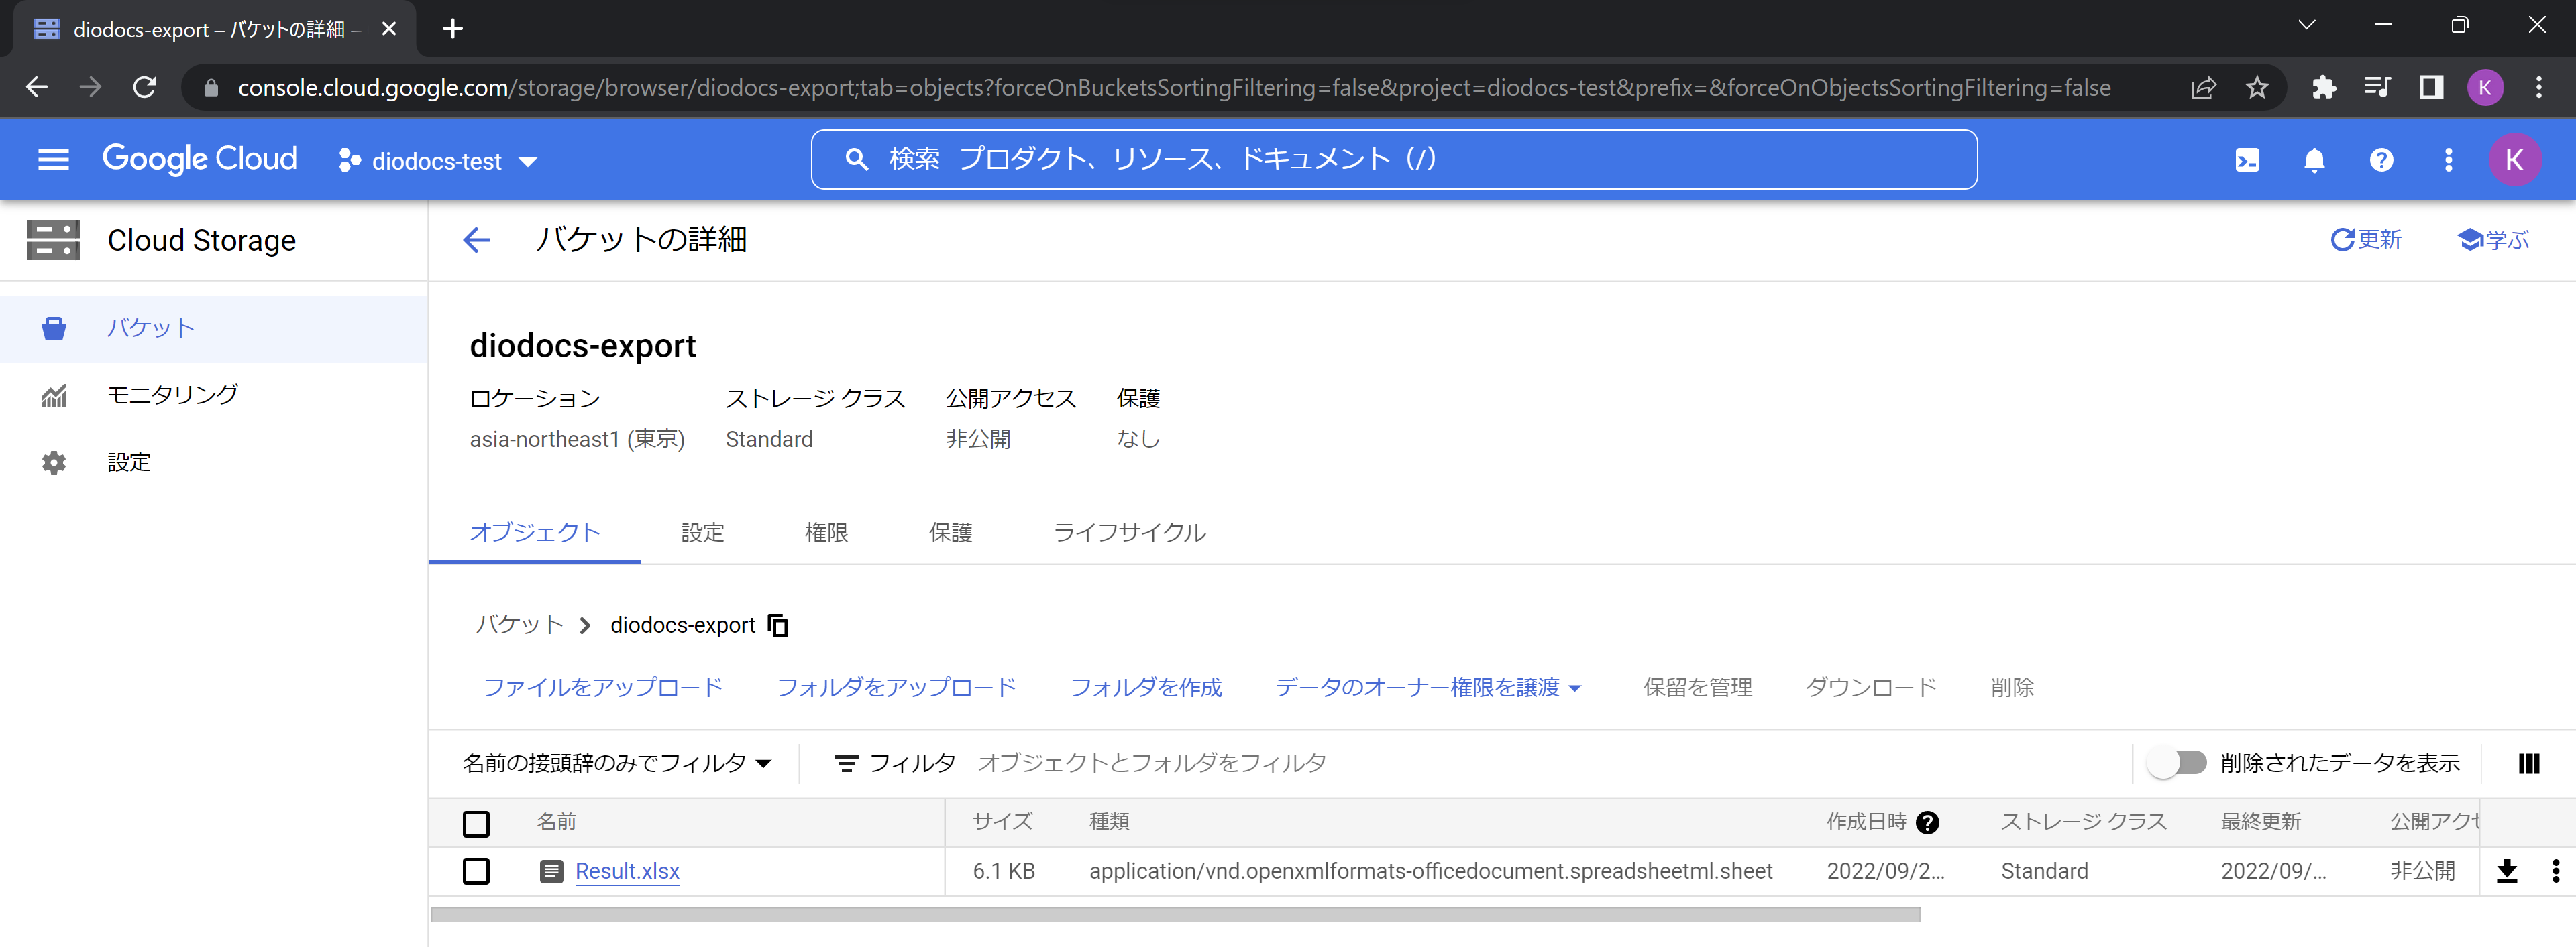The width and height of the screenshot is (2576, 947).
Task: Click the bucket icon in sidebar
Action: (x=54, y=328)
